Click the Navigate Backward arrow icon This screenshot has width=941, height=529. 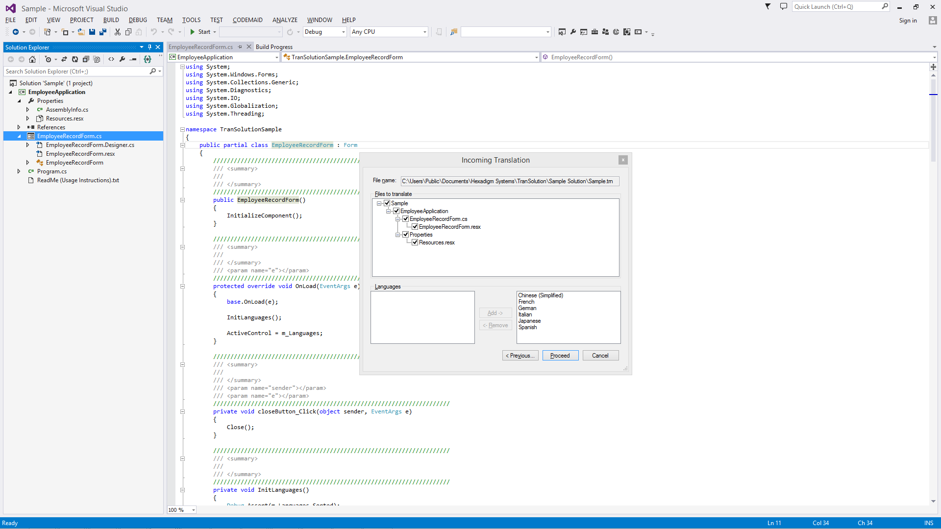[16, 32]
